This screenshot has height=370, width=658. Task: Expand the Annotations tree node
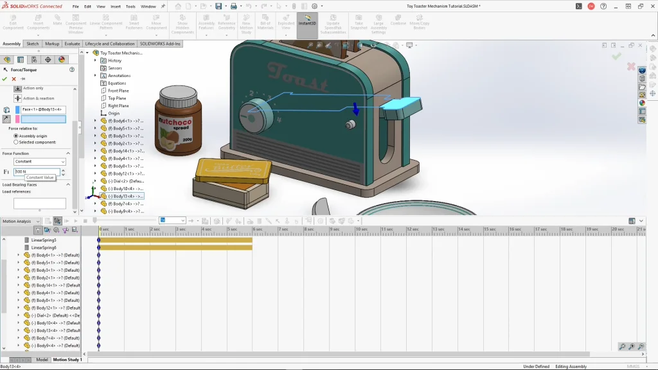[95, 76]
